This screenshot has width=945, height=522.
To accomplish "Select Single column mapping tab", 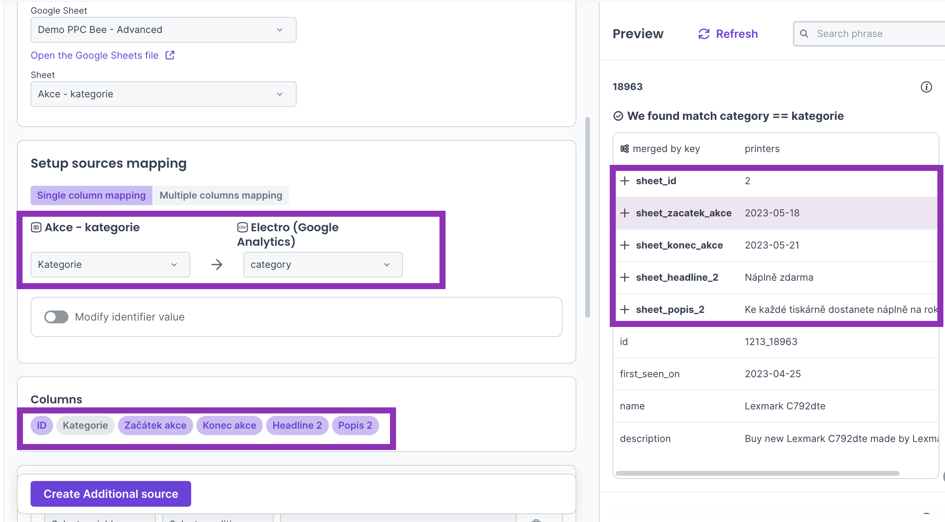I will coord(91,195).
